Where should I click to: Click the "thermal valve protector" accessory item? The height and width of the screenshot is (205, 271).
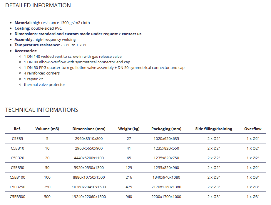coord(45,85)
